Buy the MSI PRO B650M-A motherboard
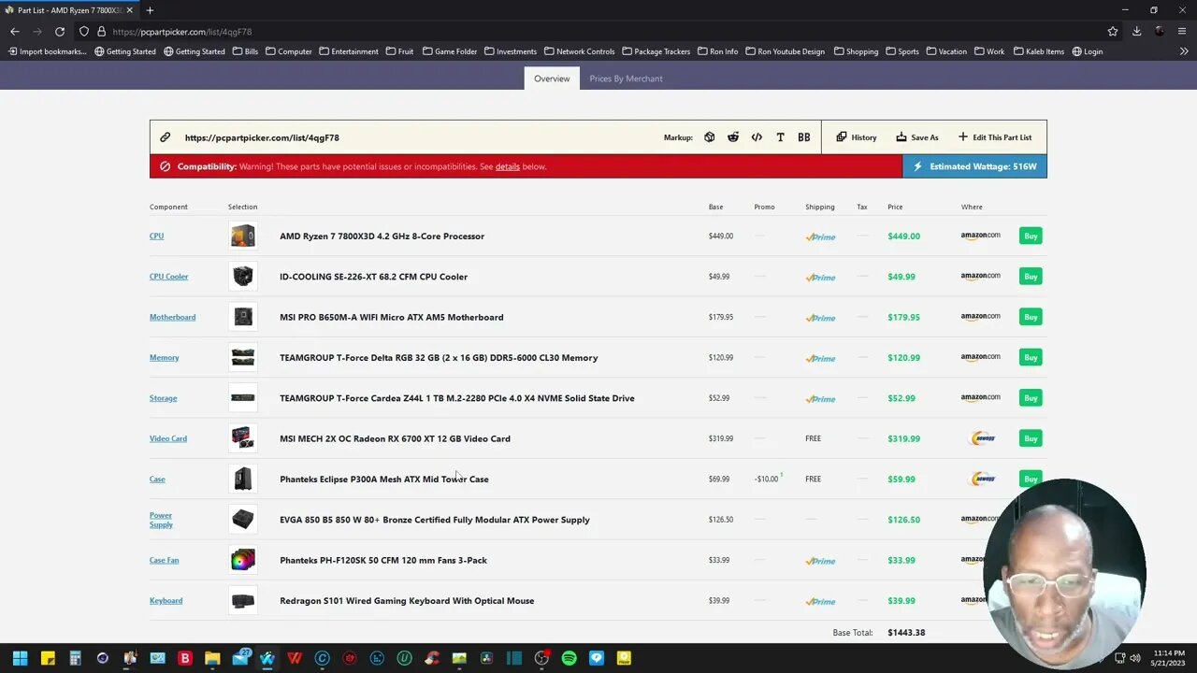Viewport: 1197px width, 673px height. 1031,317
